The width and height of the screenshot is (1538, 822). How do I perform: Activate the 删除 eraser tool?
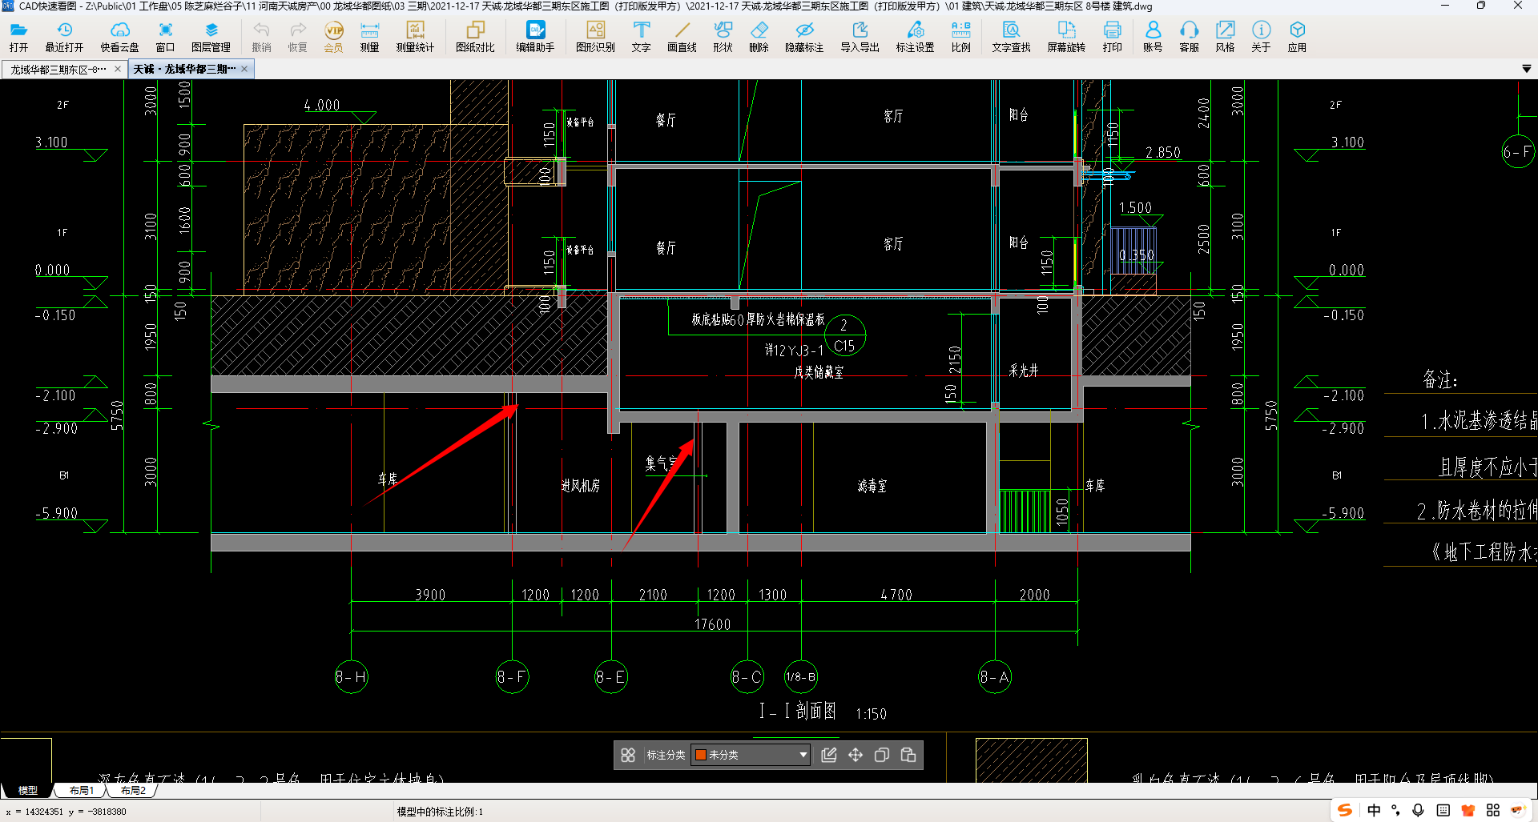pos(759,37)
